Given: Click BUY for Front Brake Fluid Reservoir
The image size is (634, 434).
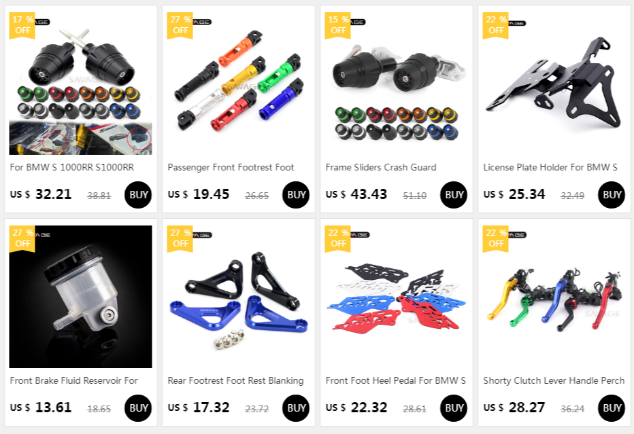Looking at the screenshot, I should [x=138, y=408].
